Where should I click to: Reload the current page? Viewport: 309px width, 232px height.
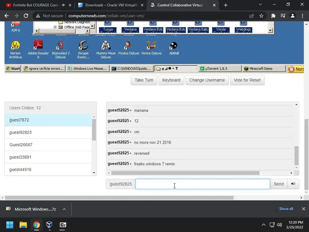pyautogui.click(x=26, y=16)
